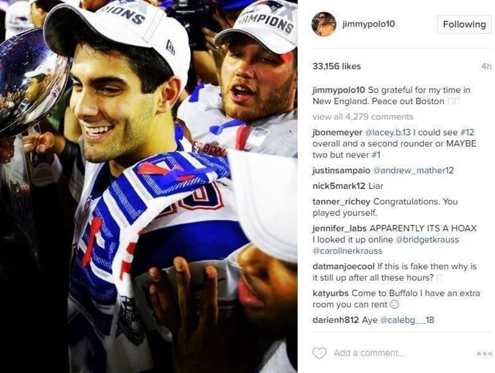Toggle the Following button
The width and height of the screenshot is (495, 373).
pos(464,24)
